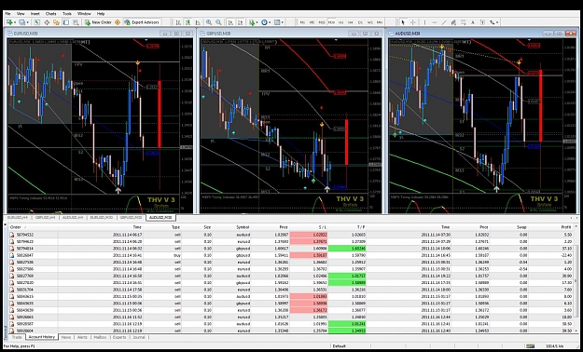Expand the Indicators dropdown arrow
Screen dimensions: 583x352
tap(257, 22)
